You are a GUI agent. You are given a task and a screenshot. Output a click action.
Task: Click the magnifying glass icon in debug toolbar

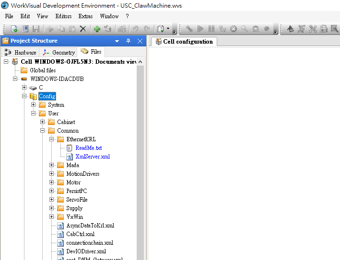[245, 29]
